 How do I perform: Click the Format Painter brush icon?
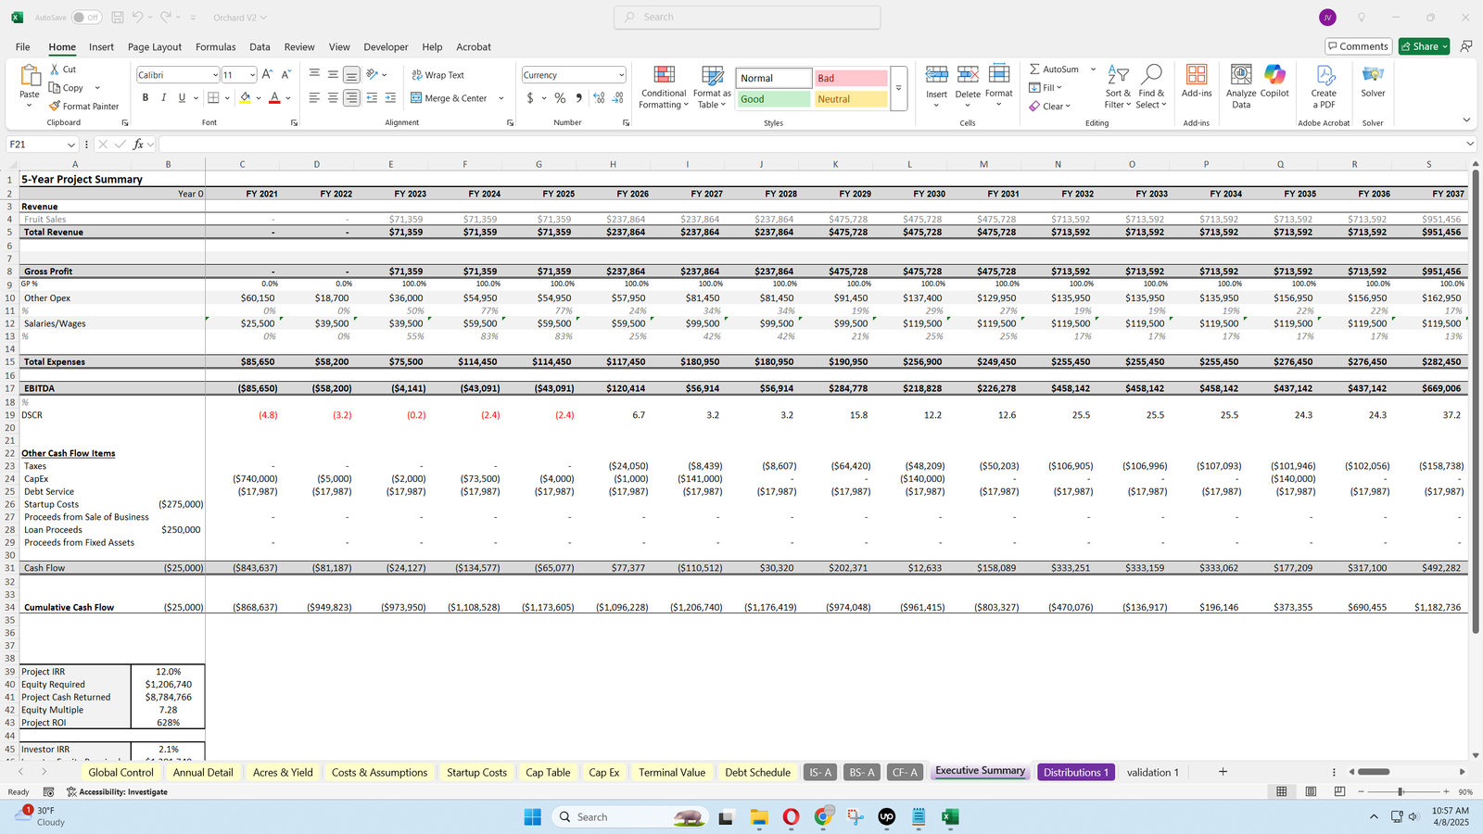[56, 107]
